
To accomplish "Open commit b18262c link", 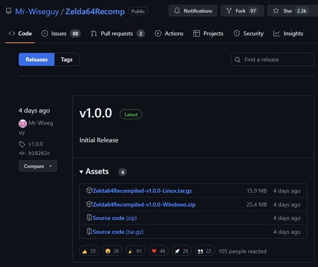I will (x=39, y=153).
